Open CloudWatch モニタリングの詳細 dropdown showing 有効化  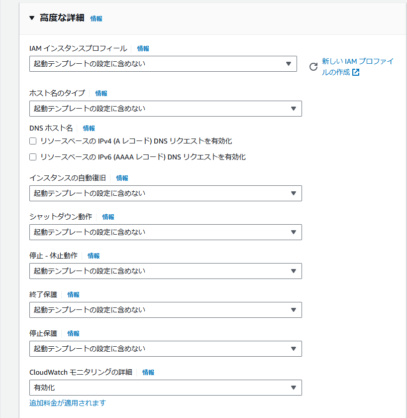pyautogui.click(x=166, y=388)
